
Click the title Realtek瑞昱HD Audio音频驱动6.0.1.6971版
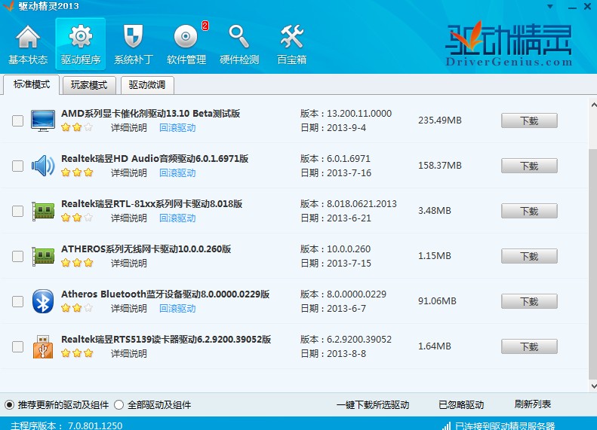[x=155, y=159]
